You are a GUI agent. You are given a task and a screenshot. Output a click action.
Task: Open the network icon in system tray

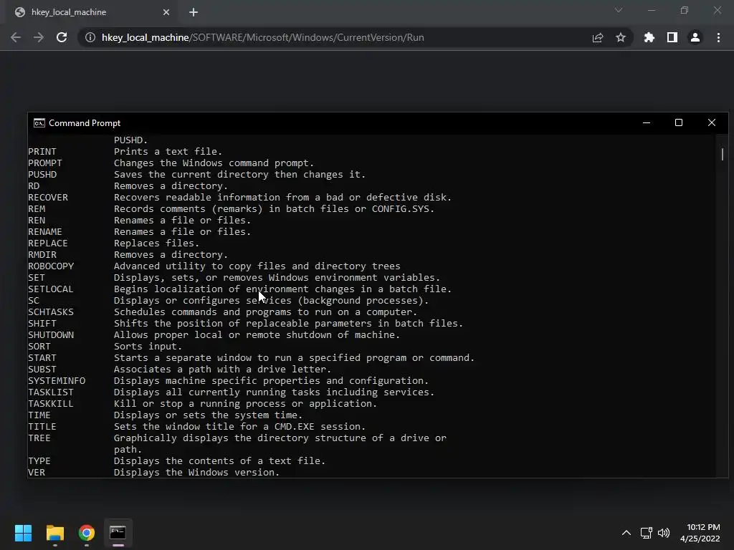coord(647,533)
